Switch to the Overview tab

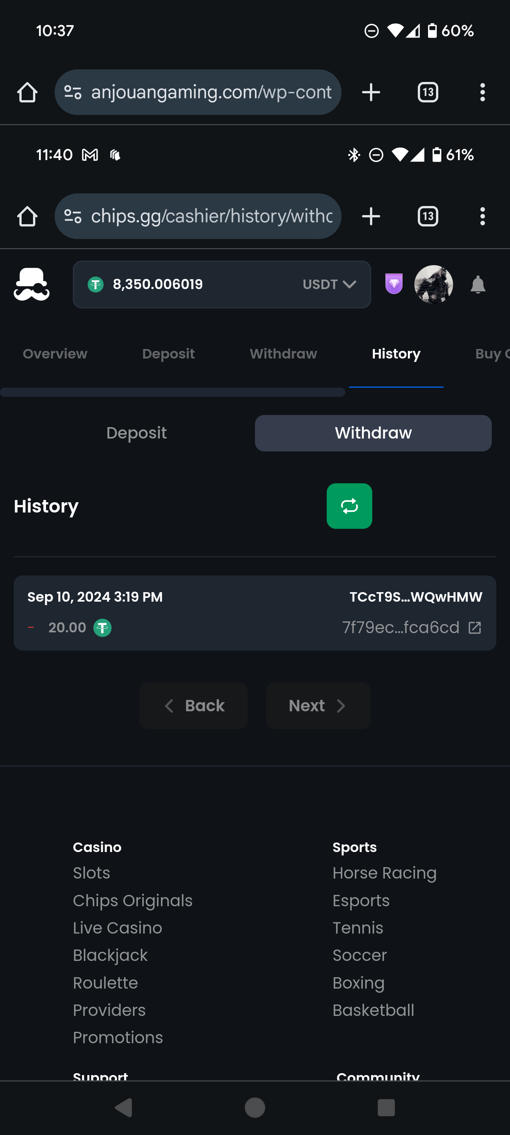[55, 354]
